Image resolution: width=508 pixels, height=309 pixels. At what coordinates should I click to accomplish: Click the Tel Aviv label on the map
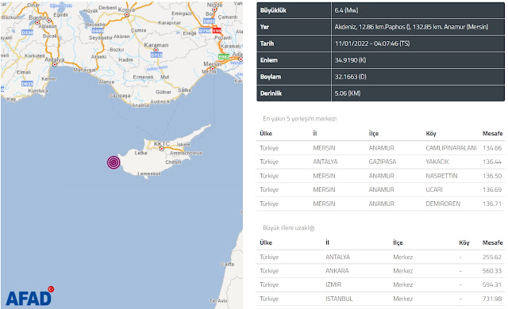point(218,300)
